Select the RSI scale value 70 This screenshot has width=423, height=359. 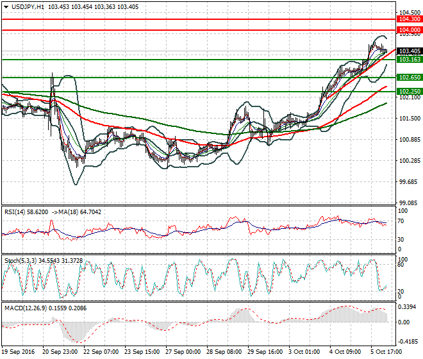pyautogui.click(x=401, y=221)
